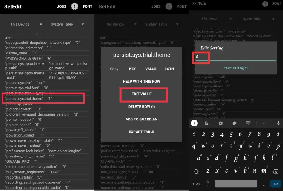
Task: Select the persist.sys.trial.theme row on the left screen
Action: pyautogui.click(x=47, y=99)
